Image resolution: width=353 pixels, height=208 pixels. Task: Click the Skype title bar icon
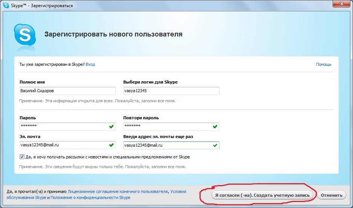click(x=6, y=5)
